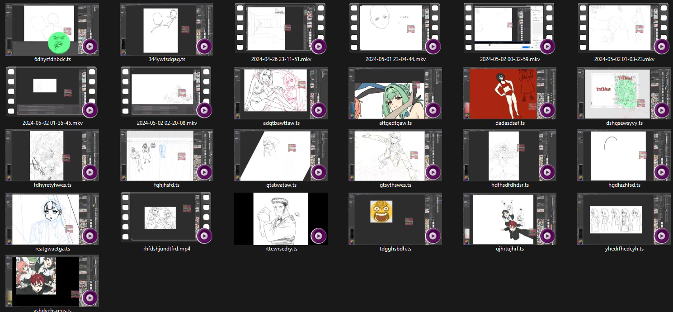Select the 6dhysfdnbdc.ts video thumbnail
The height and width of the screenshot is (312, 673).
[x=52, y=30]
